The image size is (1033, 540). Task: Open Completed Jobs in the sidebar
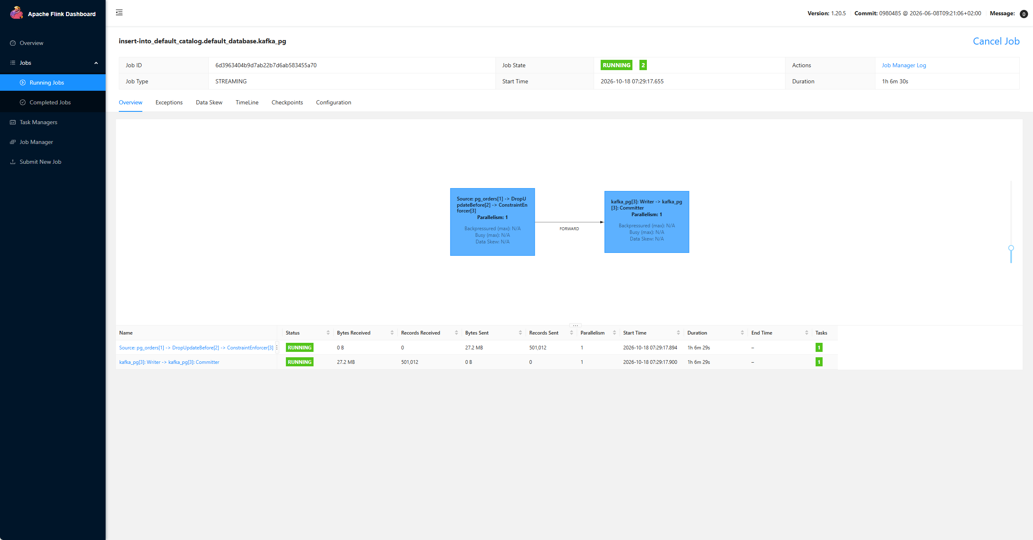pos(53,102)
